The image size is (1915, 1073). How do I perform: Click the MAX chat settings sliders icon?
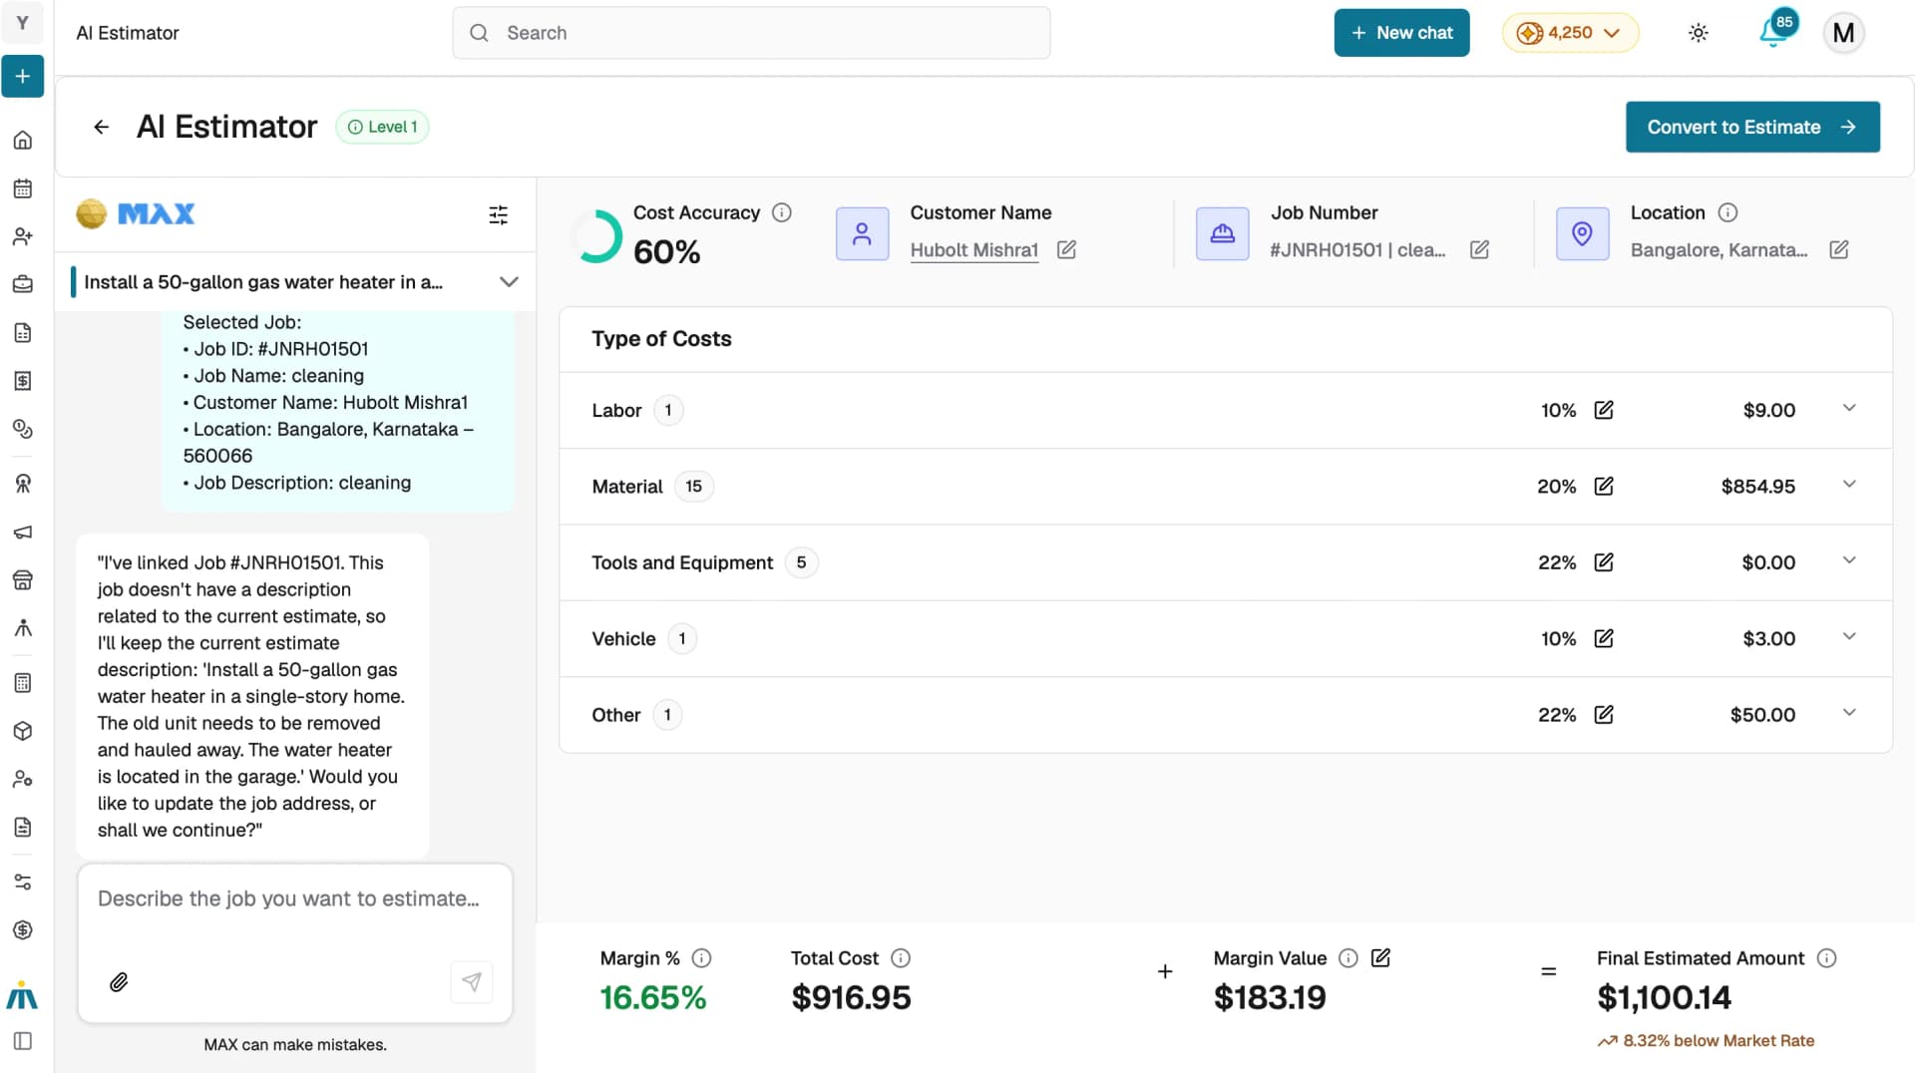pyautogui.click(x=498, y=214)
